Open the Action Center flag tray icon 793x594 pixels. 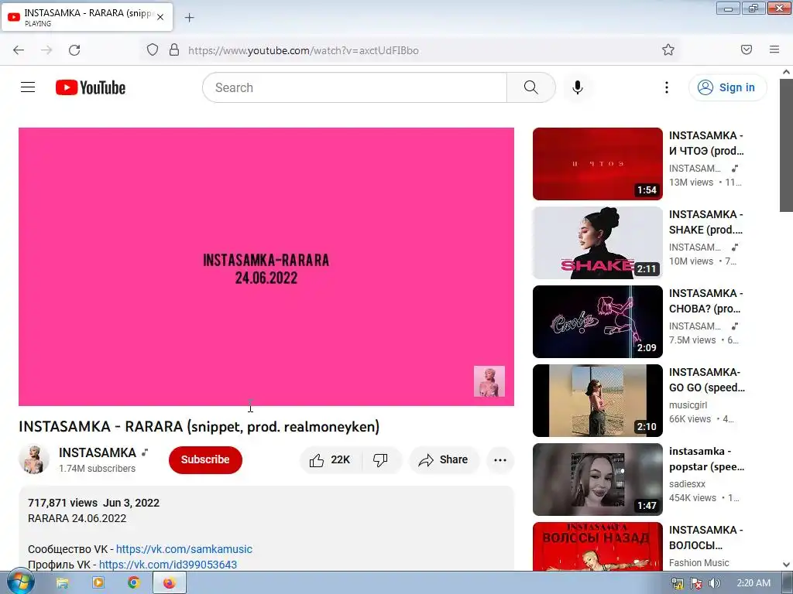tap(696, 583)
